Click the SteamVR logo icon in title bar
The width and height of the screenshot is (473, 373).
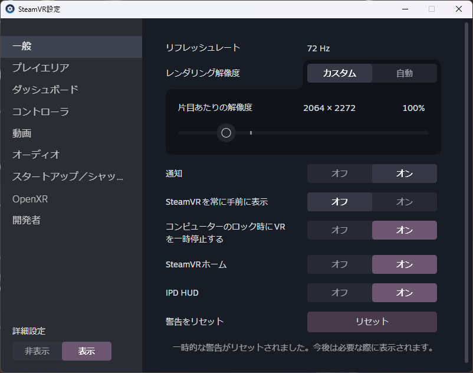[x=10, y=9]
